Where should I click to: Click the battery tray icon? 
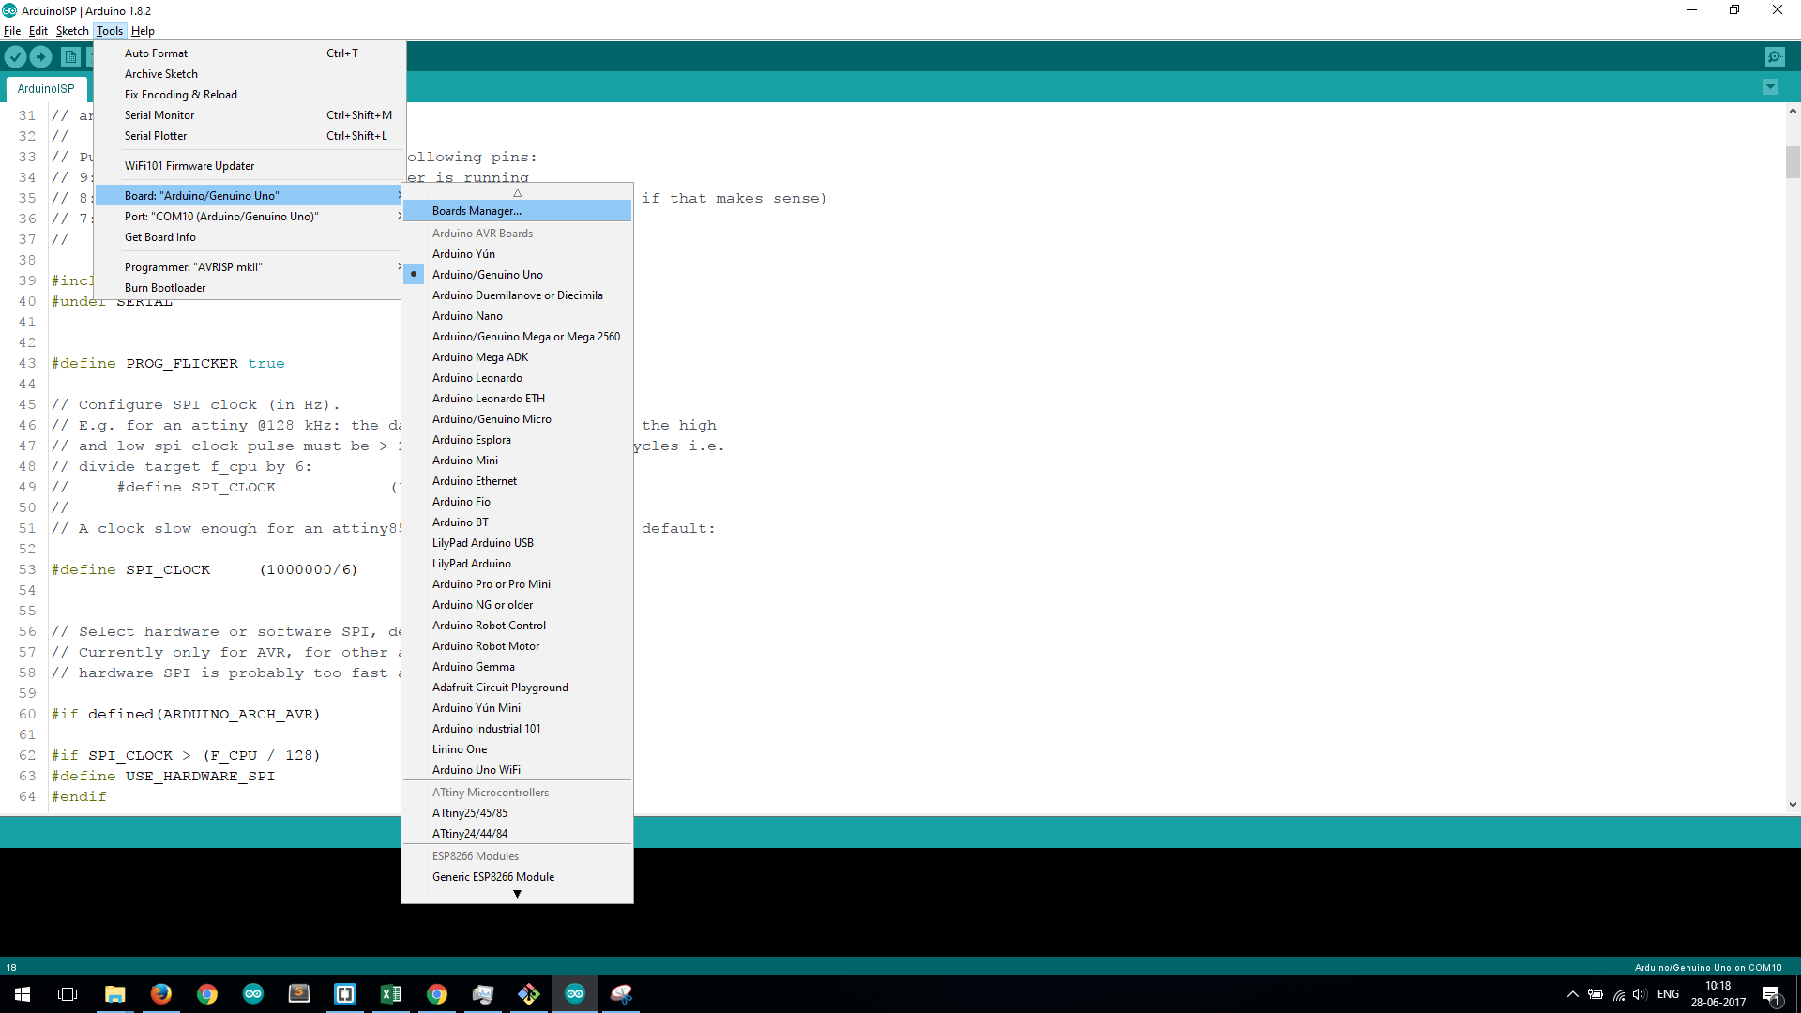click(1596, 994)
